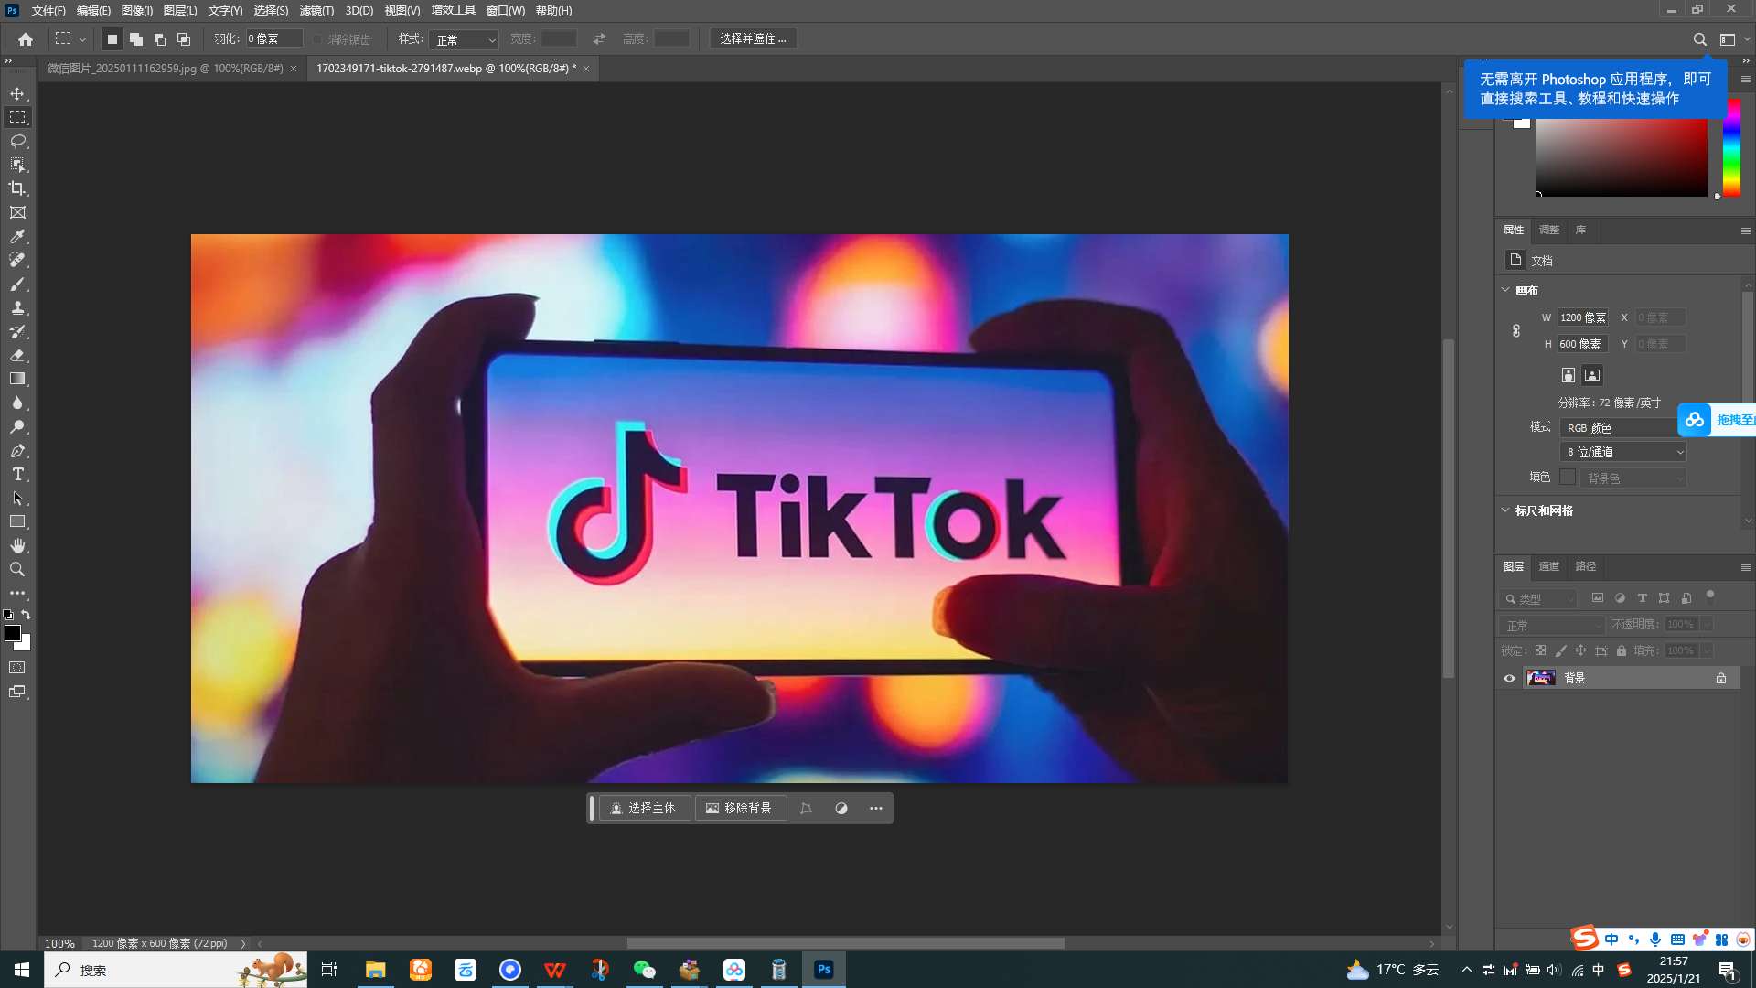The width and height of the screenshot is (1756, 988).
Task: Click the 羽化 feather input field
Action: tap(273, 39)
